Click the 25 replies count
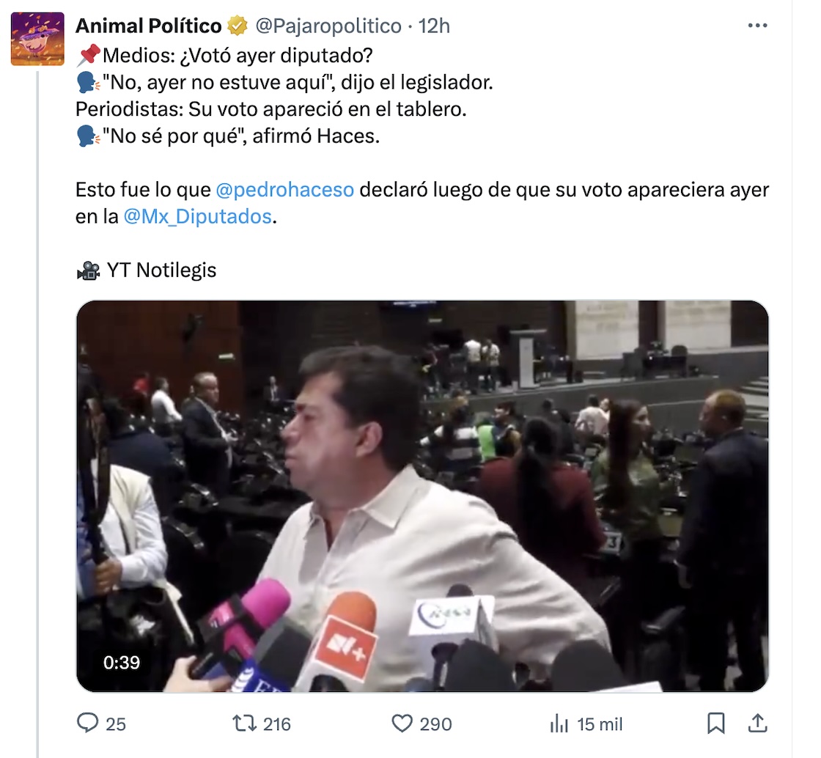The image size is (821, 758). (116, 724)
